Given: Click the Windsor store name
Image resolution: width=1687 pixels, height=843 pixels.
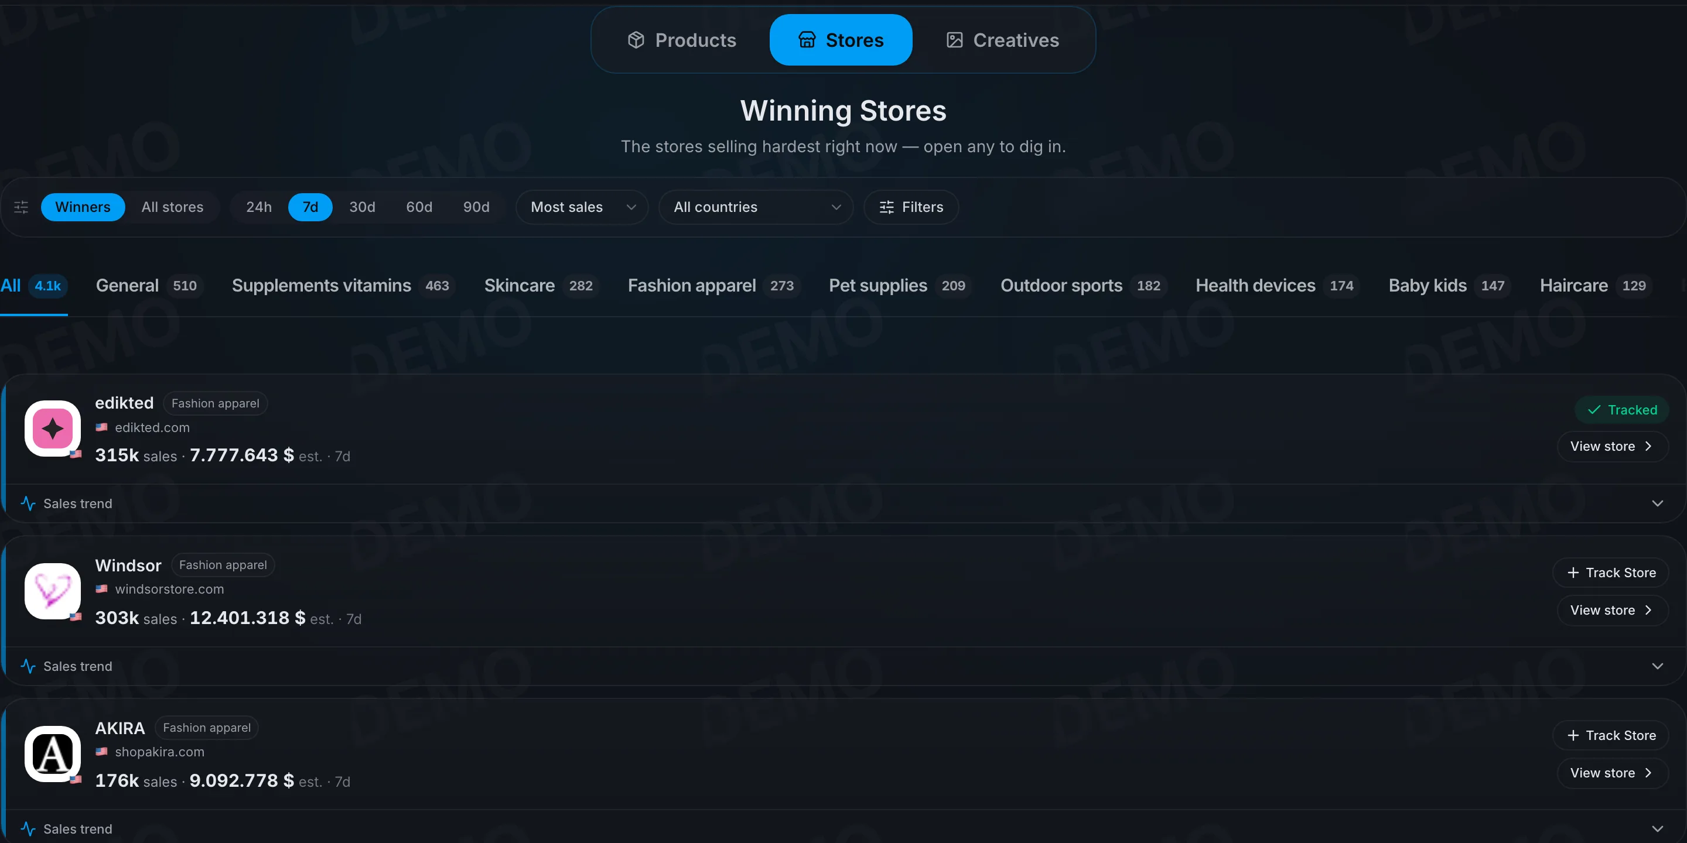Looking at the screenshot, I should point(128,565).
